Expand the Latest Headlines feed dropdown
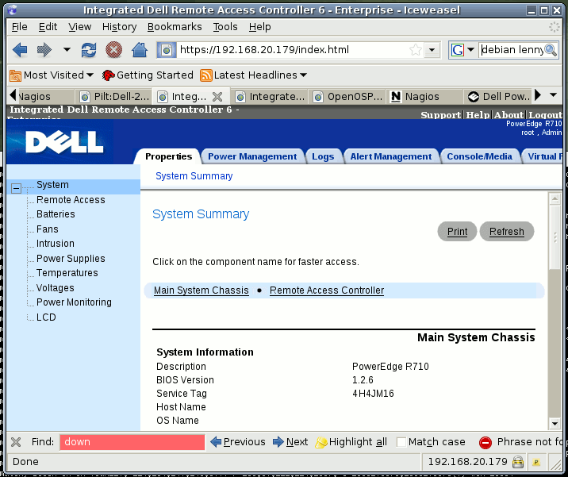 coord(254,75)
